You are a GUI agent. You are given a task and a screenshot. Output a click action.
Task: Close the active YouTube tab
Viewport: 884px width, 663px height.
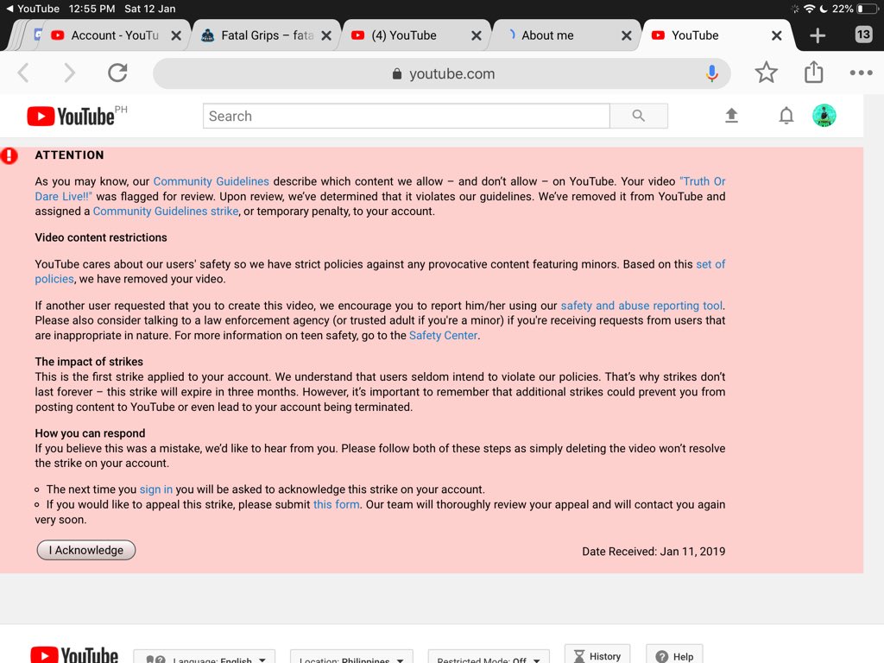click(x=776, y=35)
